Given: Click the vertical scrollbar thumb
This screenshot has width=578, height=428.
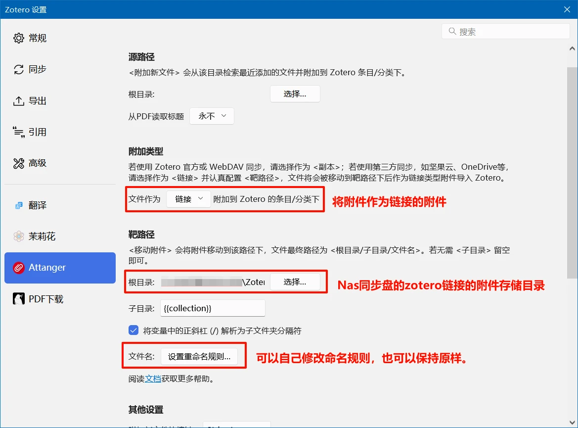Looking at the screenshot, I should coord(572,173).
